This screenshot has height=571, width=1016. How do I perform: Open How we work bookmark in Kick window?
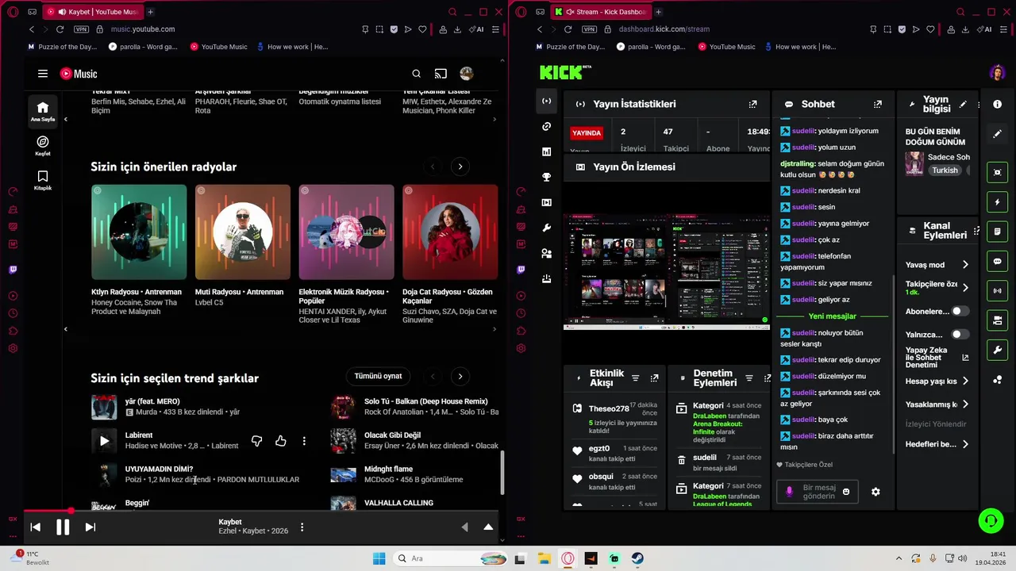[x=800, y=47]
